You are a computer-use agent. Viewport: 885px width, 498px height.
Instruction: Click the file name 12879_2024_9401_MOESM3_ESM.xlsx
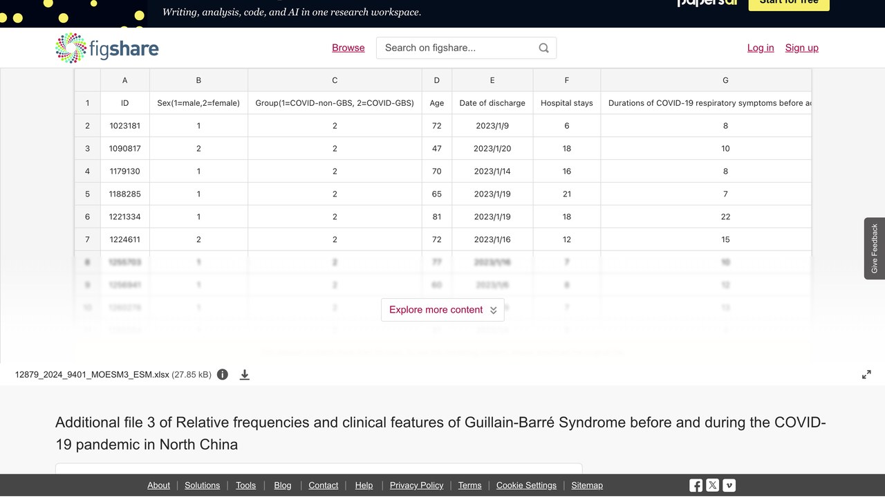[92, 375]
